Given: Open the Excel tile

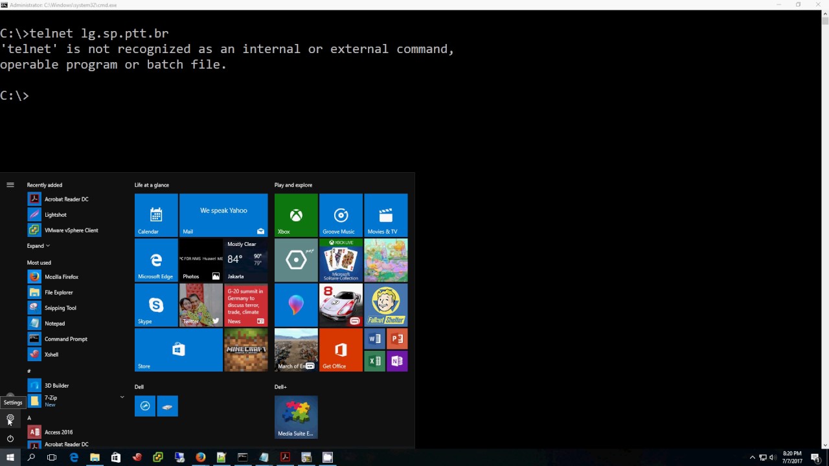Looking at the screenshot, I should 374,361.
